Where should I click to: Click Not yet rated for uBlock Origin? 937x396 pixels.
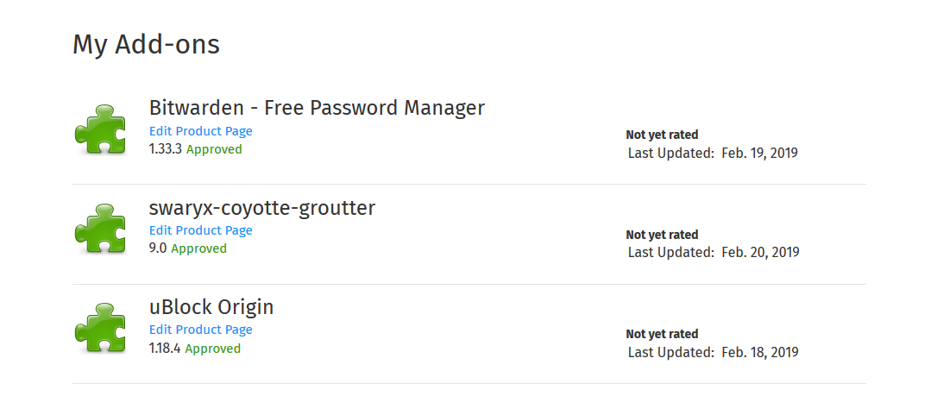(x=662, y=334)
